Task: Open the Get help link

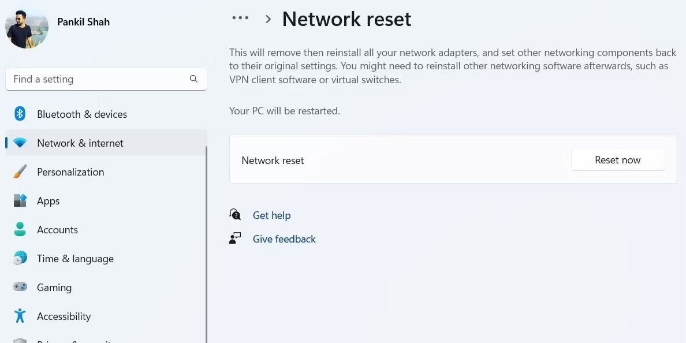Action: coord(271,215)
